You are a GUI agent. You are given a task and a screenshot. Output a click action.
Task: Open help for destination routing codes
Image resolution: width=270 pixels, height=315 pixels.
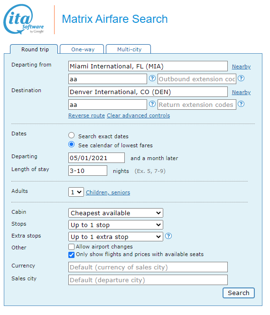point(152,104)
